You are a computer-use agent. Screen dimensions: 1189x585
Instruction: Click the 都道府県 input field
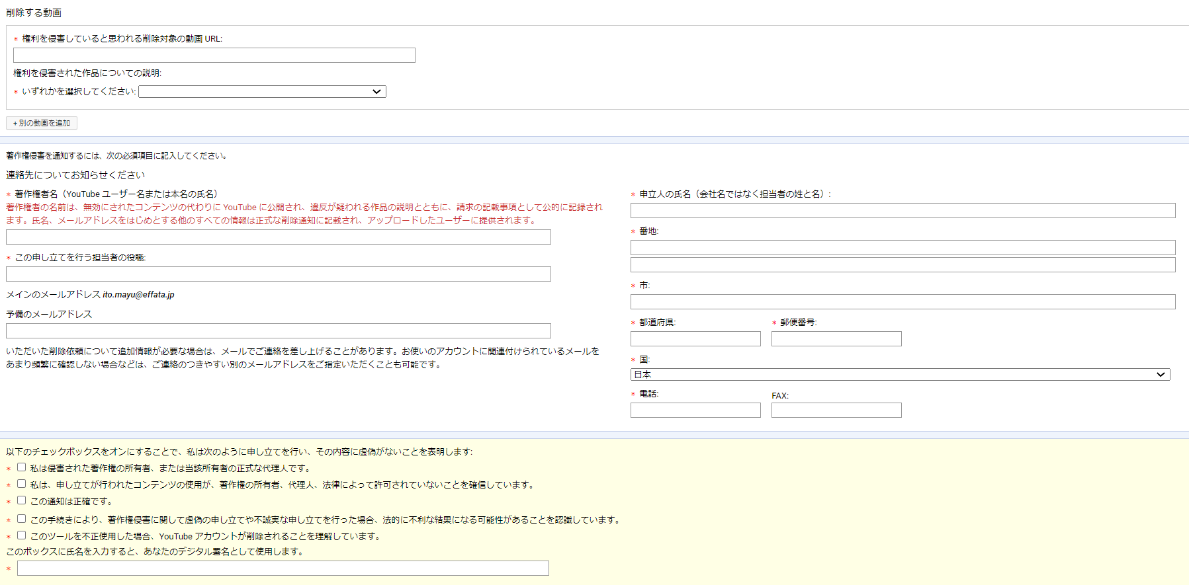coord(695,338)
